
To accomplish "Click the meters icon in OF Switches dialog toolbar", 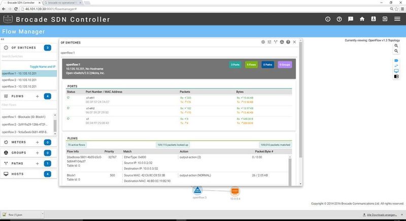I will click(x=263, y=42).
